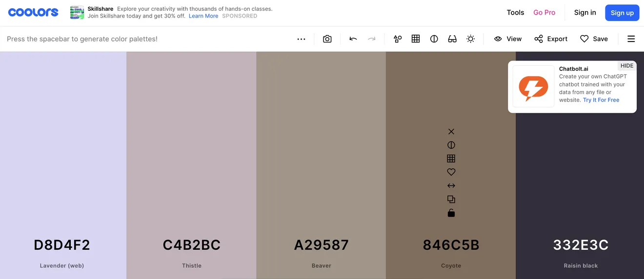The image size is (644, 279).
Task: Click the Chatbolt.ai ad title
Action: tap(574, 69)
